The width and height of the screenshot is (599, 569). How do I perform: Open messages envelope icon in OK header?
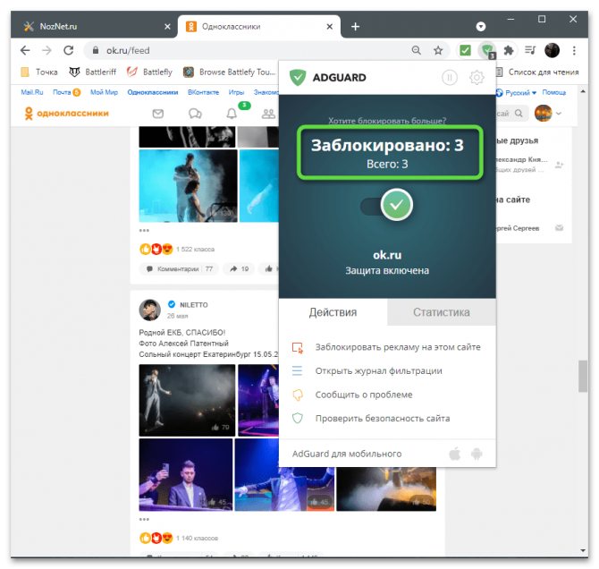click(157, 114)
